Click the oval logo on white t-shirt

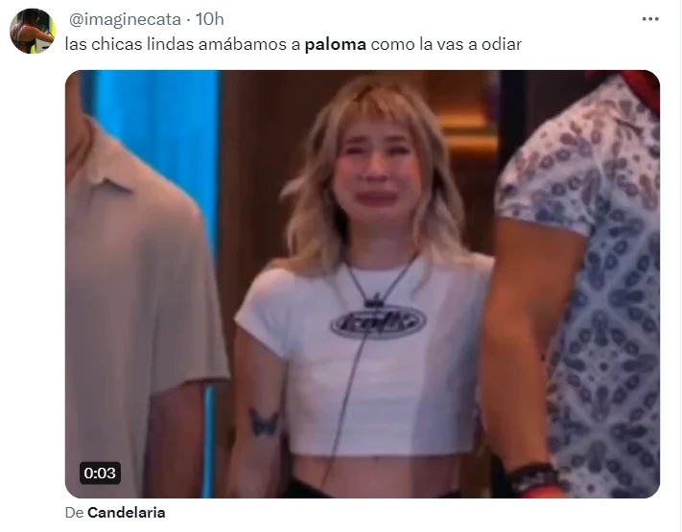click(378, 322)
